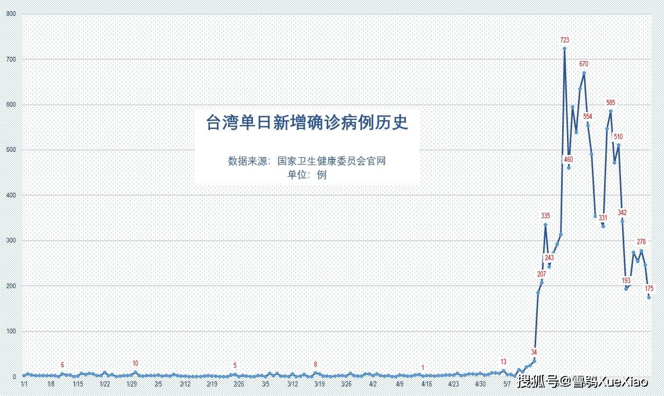This screenshot has height=396, width=664.
Task: Click the x-axis date 1/1
Action: click(24, 383)
